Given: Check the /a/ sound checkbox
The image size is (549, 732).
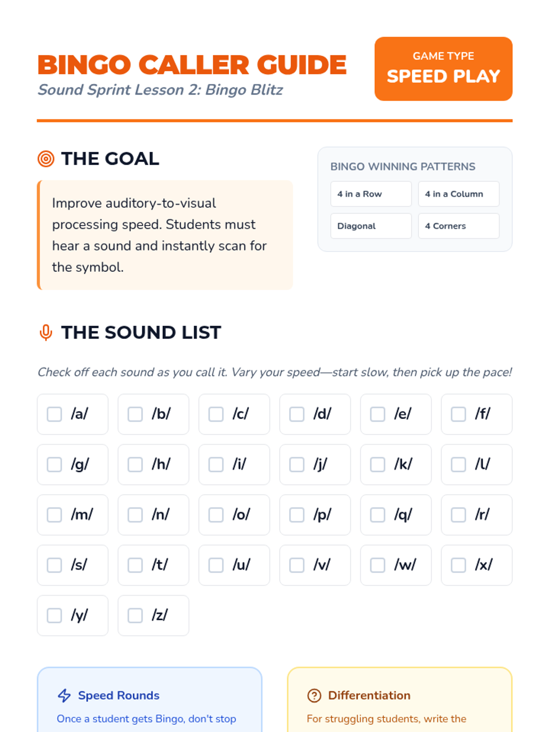Looking at the screenshot, I should [54, 414].
